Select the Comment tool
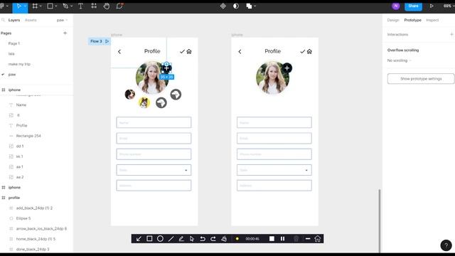 coord(119,6)
